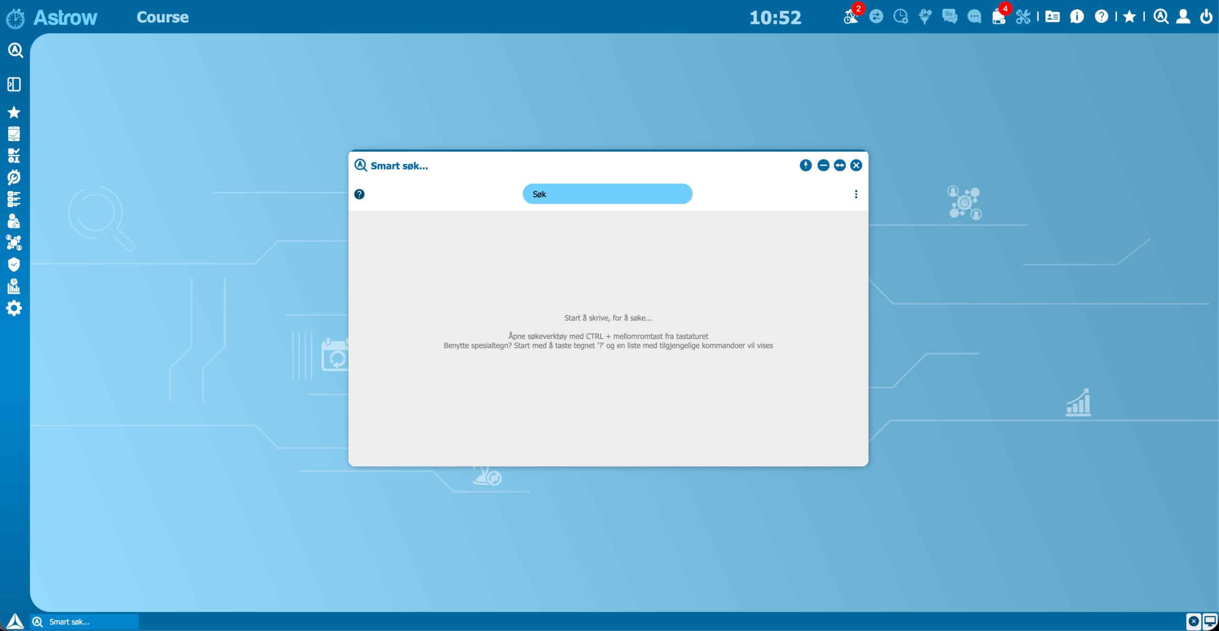The height and width of the screenshot is (631, 1219).
Task: Click the statistics chart sidebar icon
Action: pyautogui.click(x=14, y=286)
